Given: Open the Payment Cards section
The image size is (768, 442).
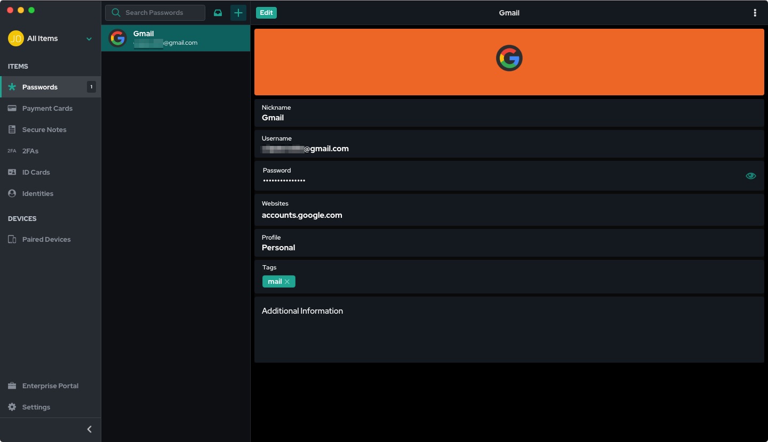Looking at the screenshot, I should (51, 108).
